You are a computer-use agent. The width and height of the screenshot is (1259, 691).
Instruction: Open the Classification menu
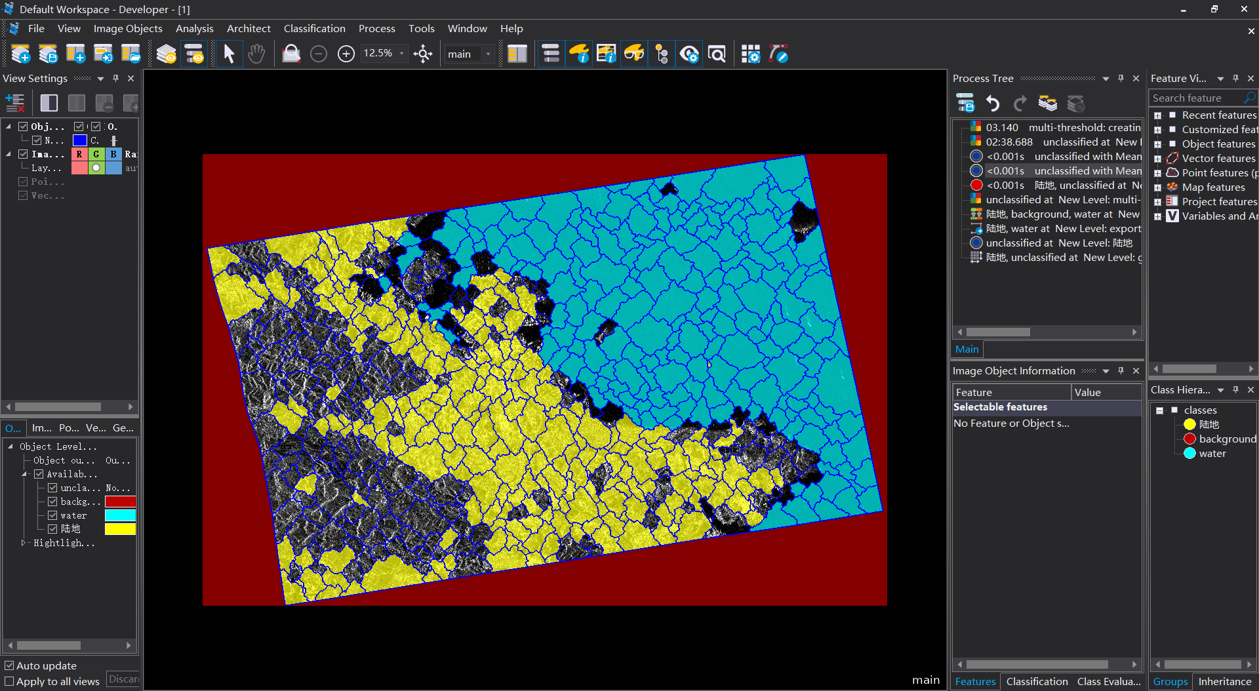pos(314,28)
